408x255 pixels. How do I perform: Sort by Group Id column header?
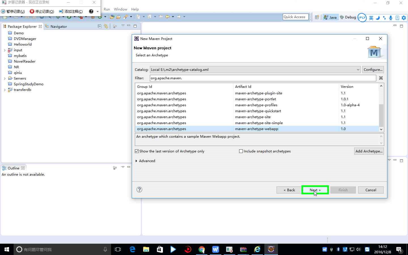(184, 86)
